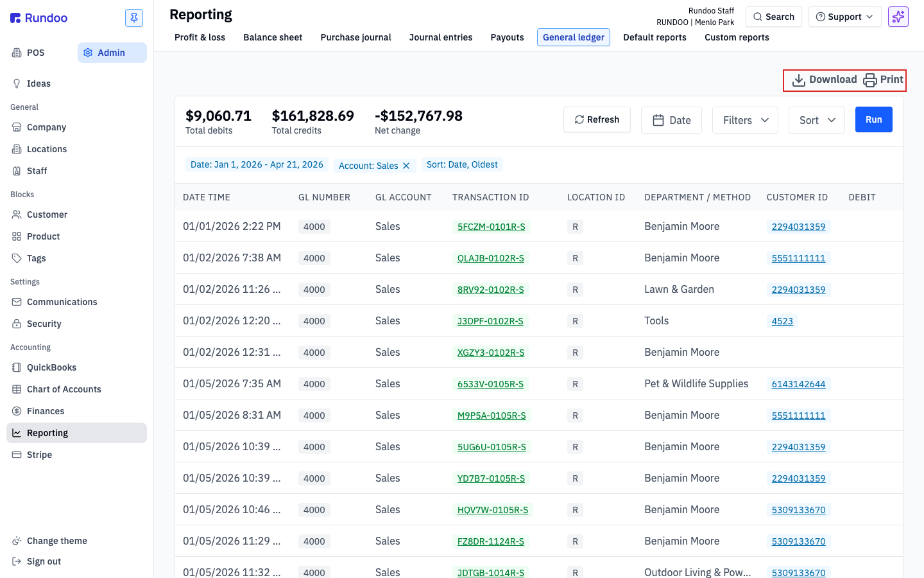The height and width of the screenshot is (578, 924).
Task: Click the Sign out arrow icon
Action: click(17, 561)
